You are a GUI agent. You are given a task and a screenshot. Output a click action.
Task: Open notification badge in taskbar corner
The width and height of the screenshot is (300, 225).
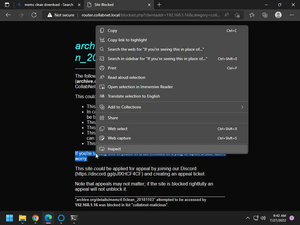pos(292,218)
